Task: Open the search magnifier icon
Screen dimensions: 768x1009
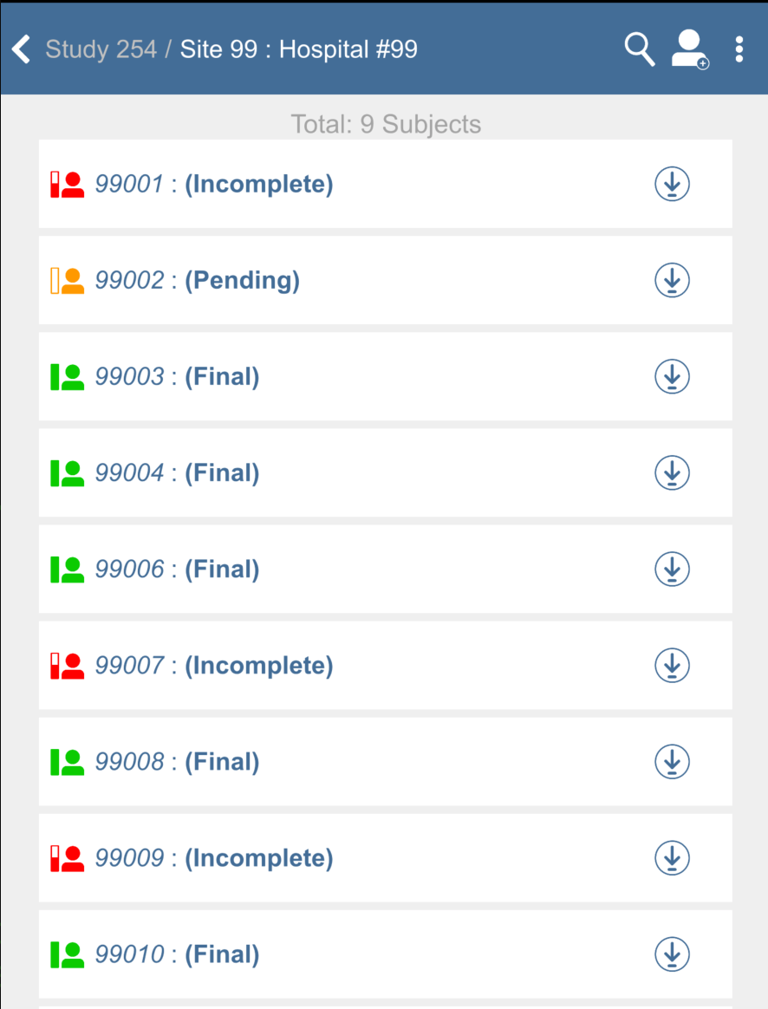Action: tap(640, 49)
